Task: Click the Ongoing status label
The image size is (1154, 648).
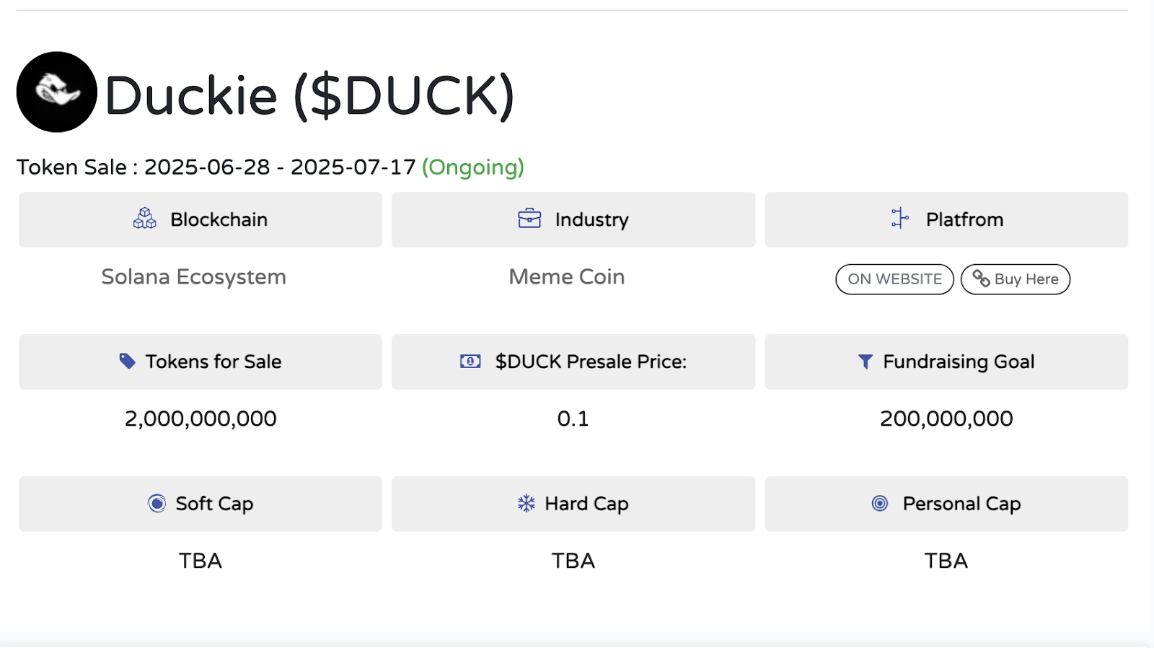Action: click(472, 167)
